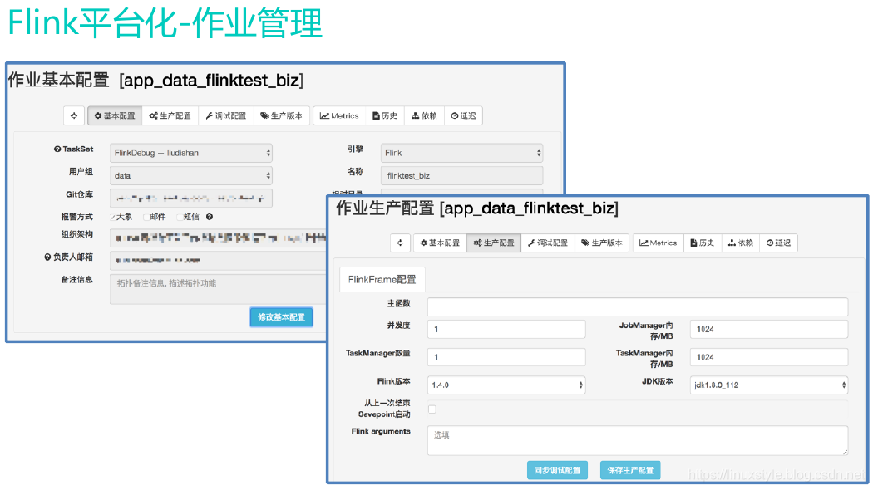Click move icon button in basic config toolbar

tap(73, 115)
